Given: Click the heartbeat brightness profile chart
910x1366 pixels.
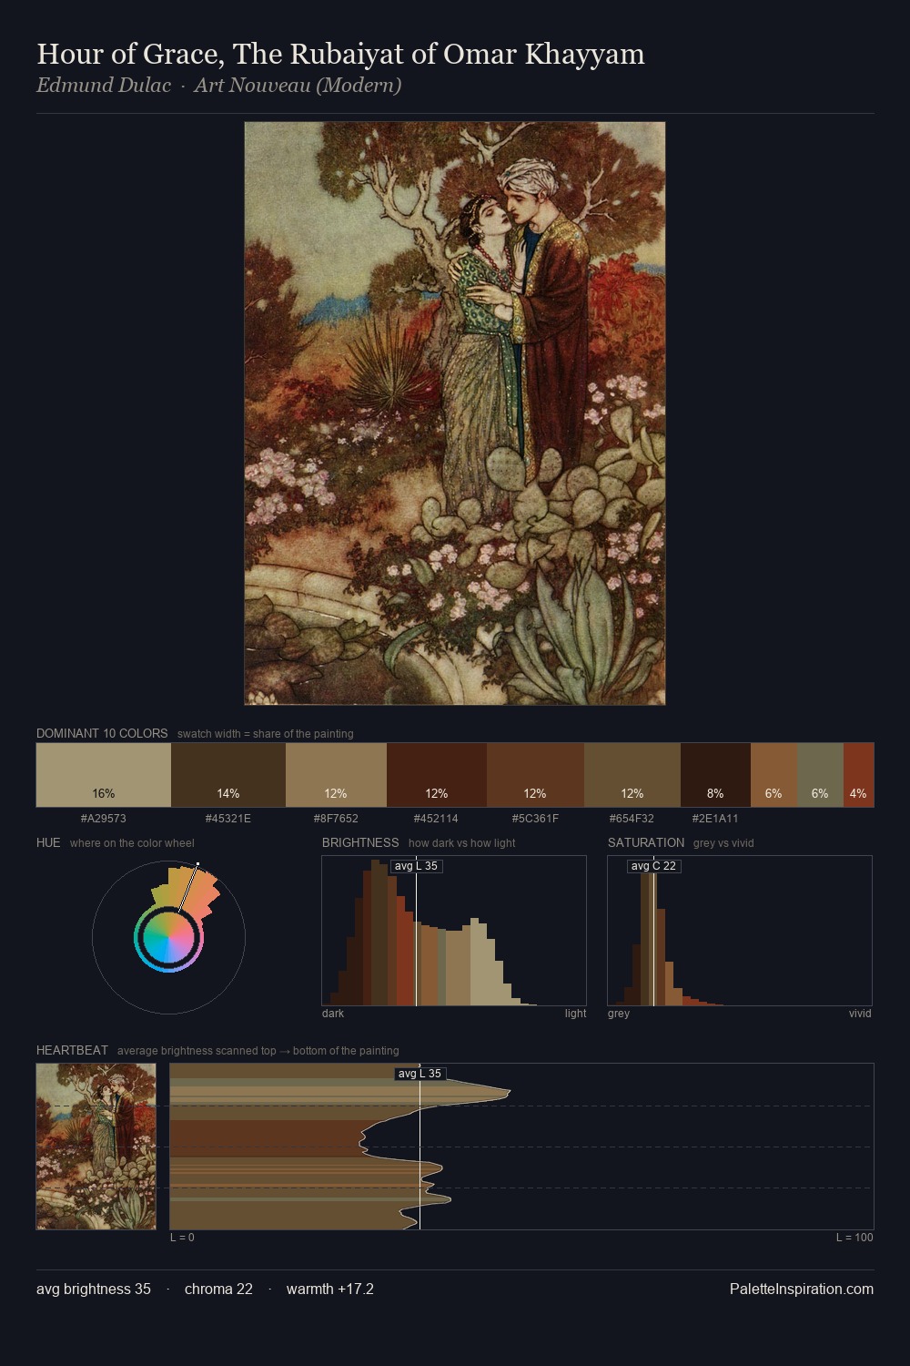Looking at the screenshot, I should pyautogui.click(x=521, y=1147).
